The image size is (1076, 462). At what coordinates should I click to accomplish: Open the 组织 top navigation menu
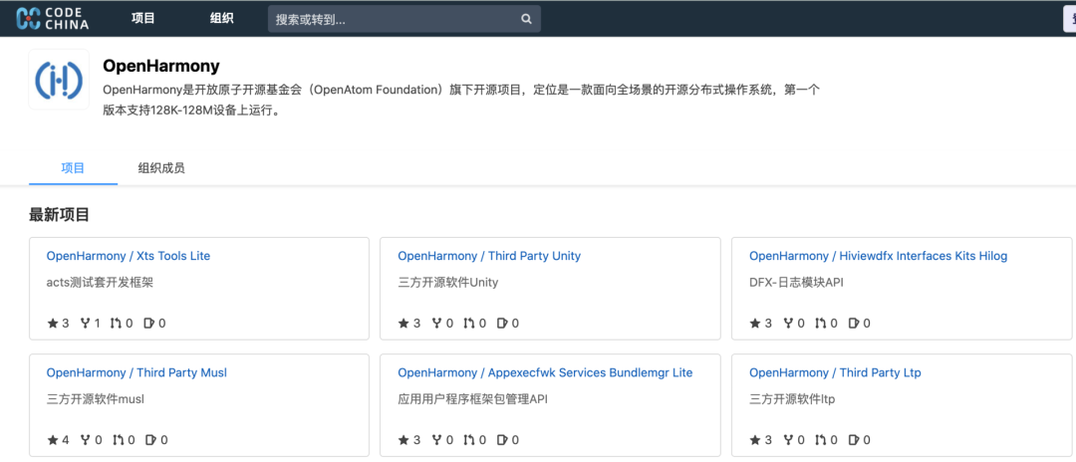(221, 19)
